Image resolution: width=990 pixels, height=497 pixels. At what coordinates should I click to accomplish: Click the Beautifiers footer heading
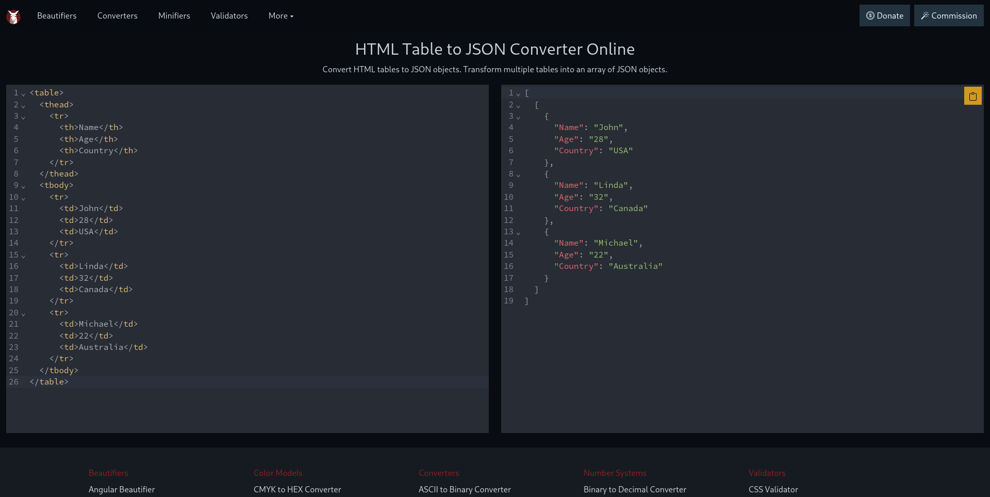[x=108, y=473]
